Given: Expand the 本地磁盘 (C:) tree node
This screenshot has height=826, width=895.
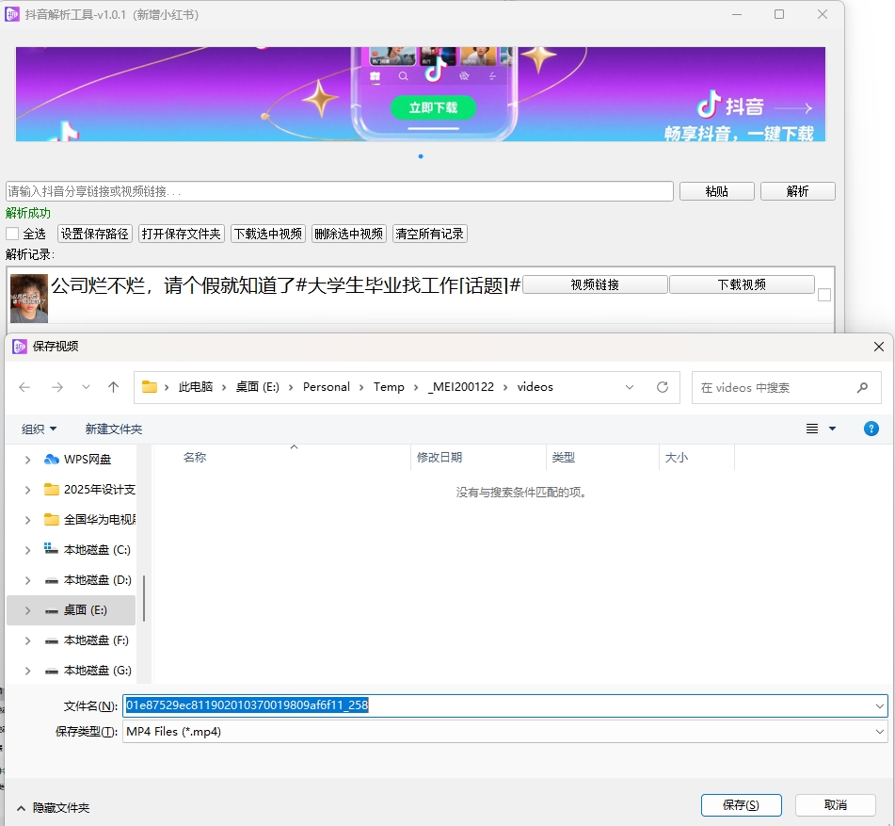Looking at the screenshot, I should (27, 550).
